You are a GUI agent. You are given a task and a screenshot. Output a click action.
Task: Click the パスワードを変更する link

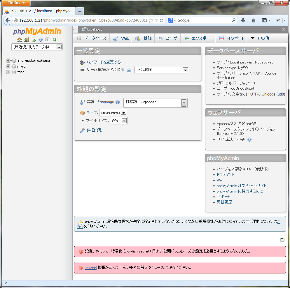point(104,62)
